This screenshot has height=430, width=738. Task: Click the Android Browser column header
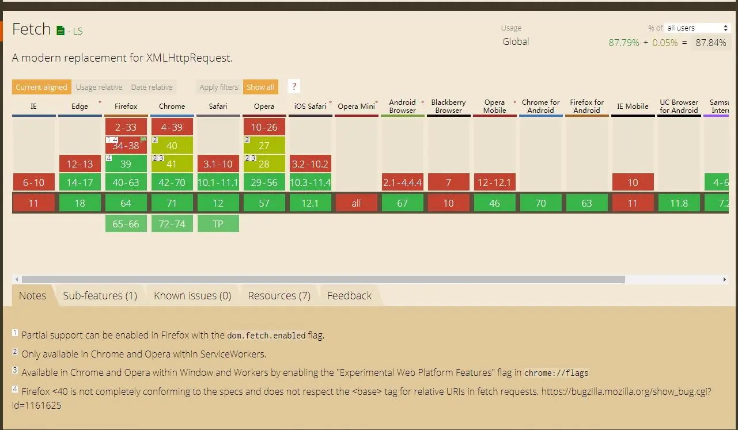click(402, 106)
